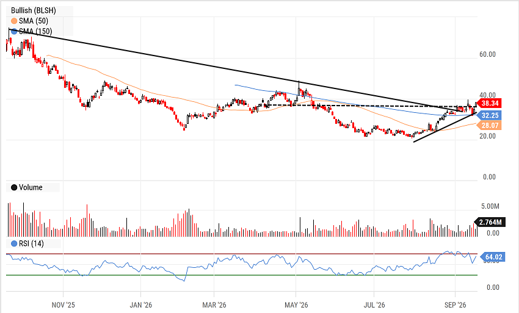This screenshot has width=519, height=313.
Task: Click the 0.00 price axis label
Action: 489,177
